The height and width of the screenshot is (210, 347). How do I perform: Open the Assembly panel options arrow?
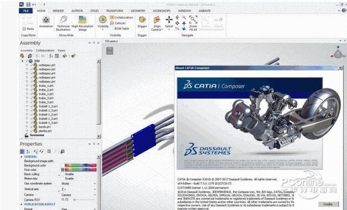pos(90,43)
